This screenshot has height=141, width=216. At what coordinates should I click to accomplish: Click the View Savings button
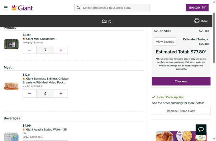[x=165, y=42]
